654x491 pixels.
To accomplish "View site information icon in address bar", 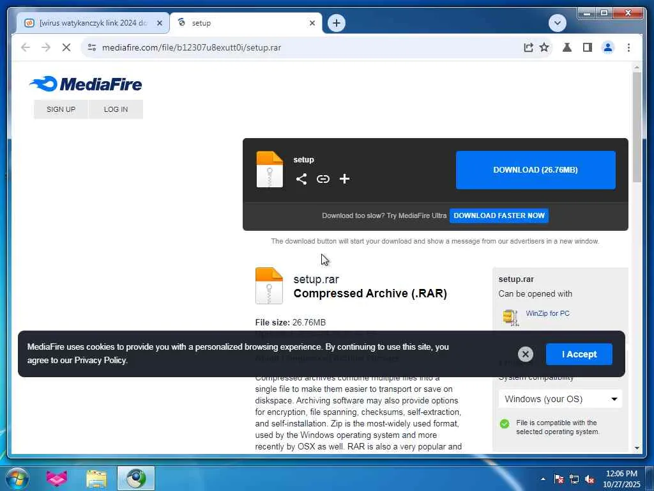I will pyautogui.click(x=92, y=47).
